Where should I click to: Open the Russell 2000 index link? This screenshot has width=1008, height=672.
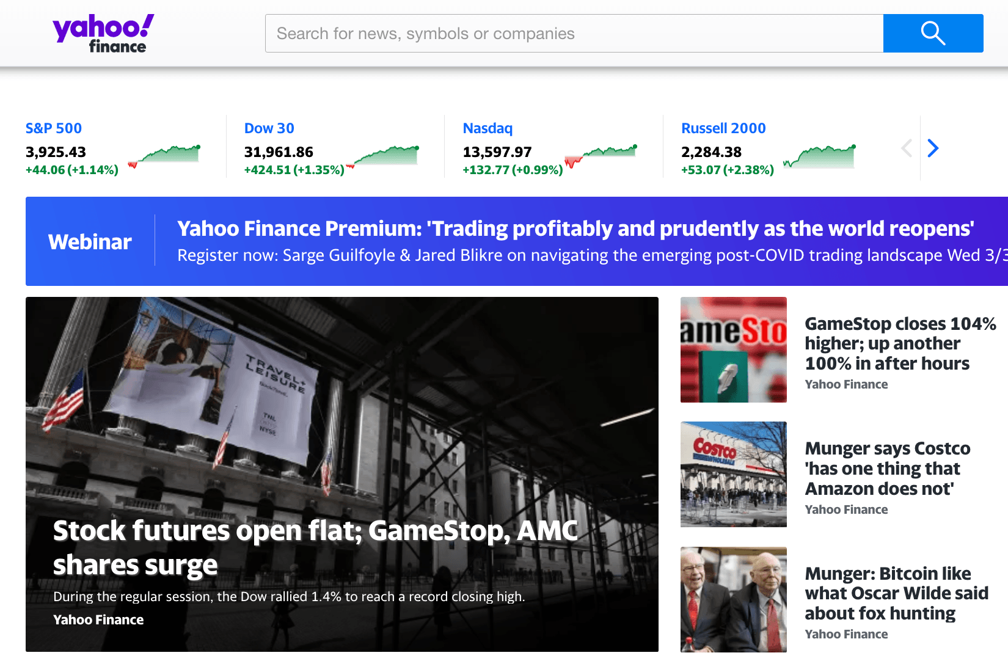[x=723, y=128]
